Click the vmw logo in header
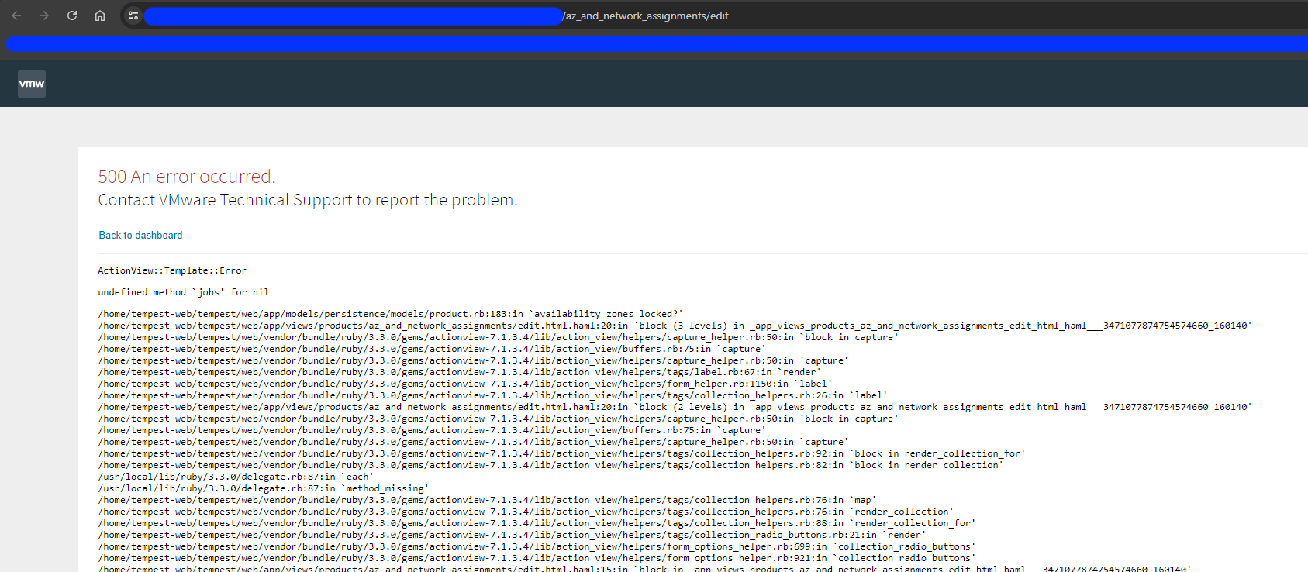 coord(32,84)
